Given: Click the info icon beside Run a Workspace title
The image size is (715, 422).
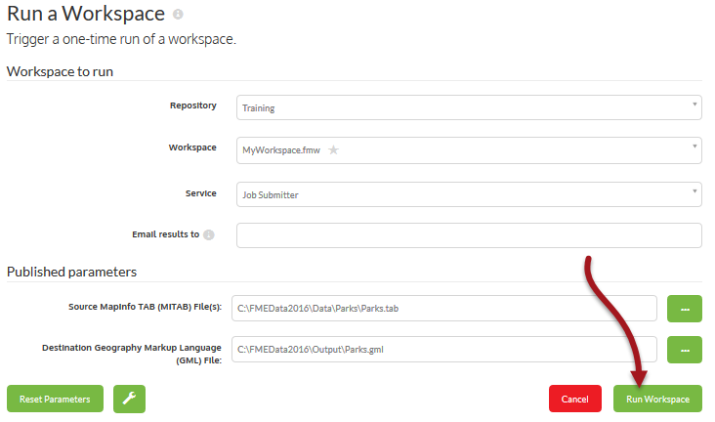Looking at the screenshot, I should click(177, 16).
